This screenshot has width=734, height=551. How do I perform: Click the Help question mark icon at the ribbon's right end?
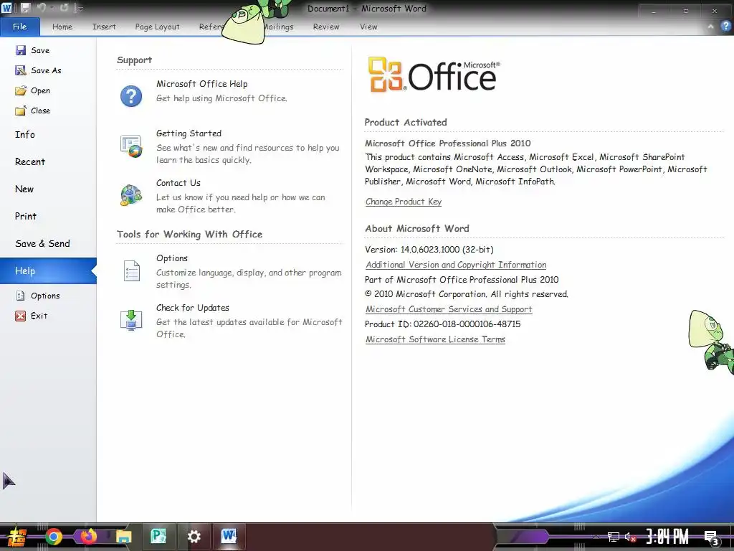point(725,27)
